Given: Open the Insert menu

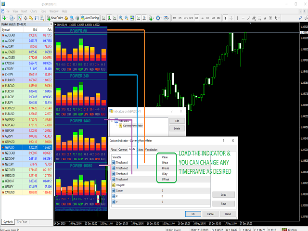Looking at the screenshot, I should click(24, 11).
